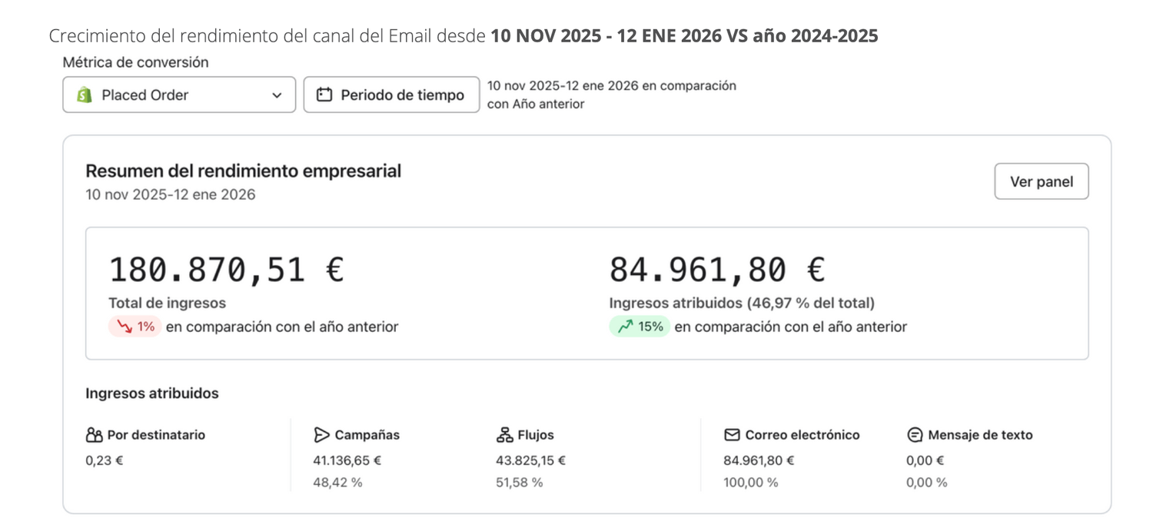Click the 1% decrease badge under Total de ingresos
The height and width of the screenshot is (531, 1153).
coord(135,327)
